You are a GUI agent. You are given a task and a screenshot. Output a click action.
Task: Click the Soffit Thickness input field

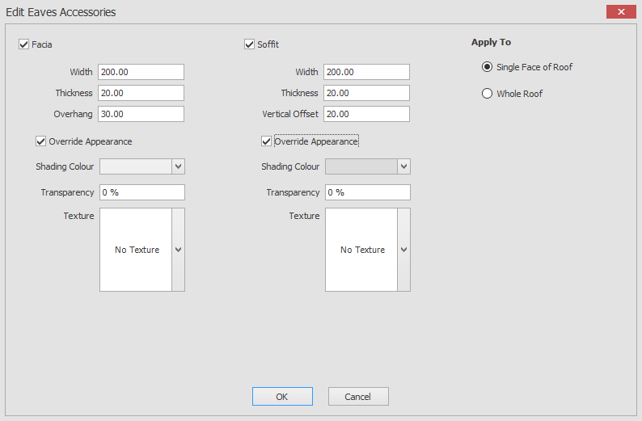[x=366, y=93]
